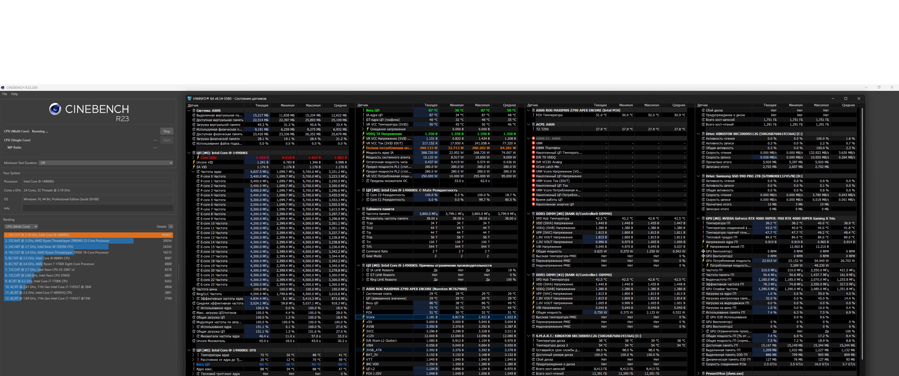Click the clock icon beside P-core 0 Частота
The image size is (899, 376).
click(x=198, y=177)
